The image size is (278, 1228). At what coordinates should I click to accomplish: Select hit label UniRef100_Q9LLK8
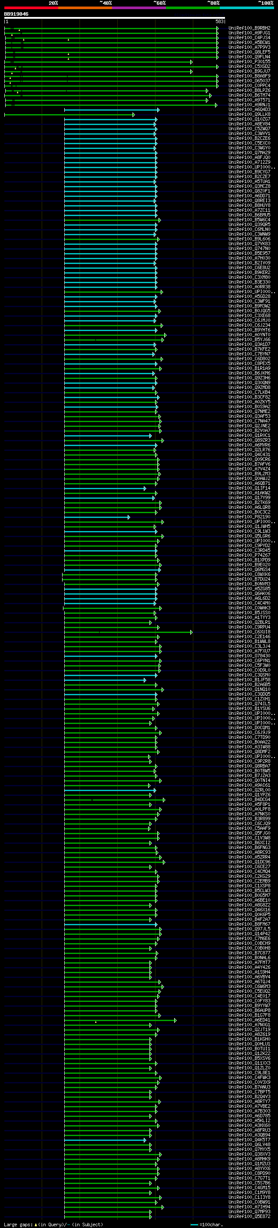249,115
